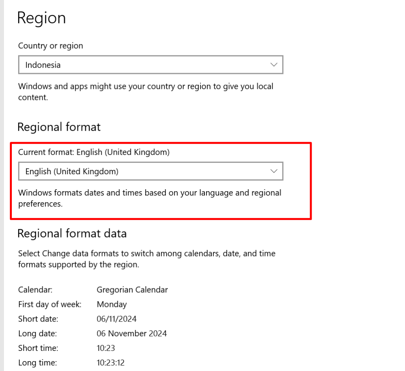Click the Regional format data heading
The width and height of the screenshot is (405, 371).
pos(72,234)
